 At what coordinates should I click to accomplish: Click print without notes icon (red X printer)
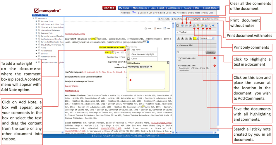pyautogui.click(x=190, y=25)
